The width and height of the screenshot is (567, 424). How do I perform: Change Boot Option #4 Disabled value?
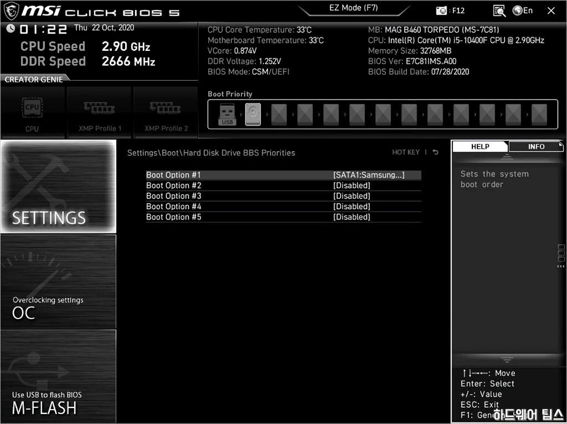(x=352, y=207)
